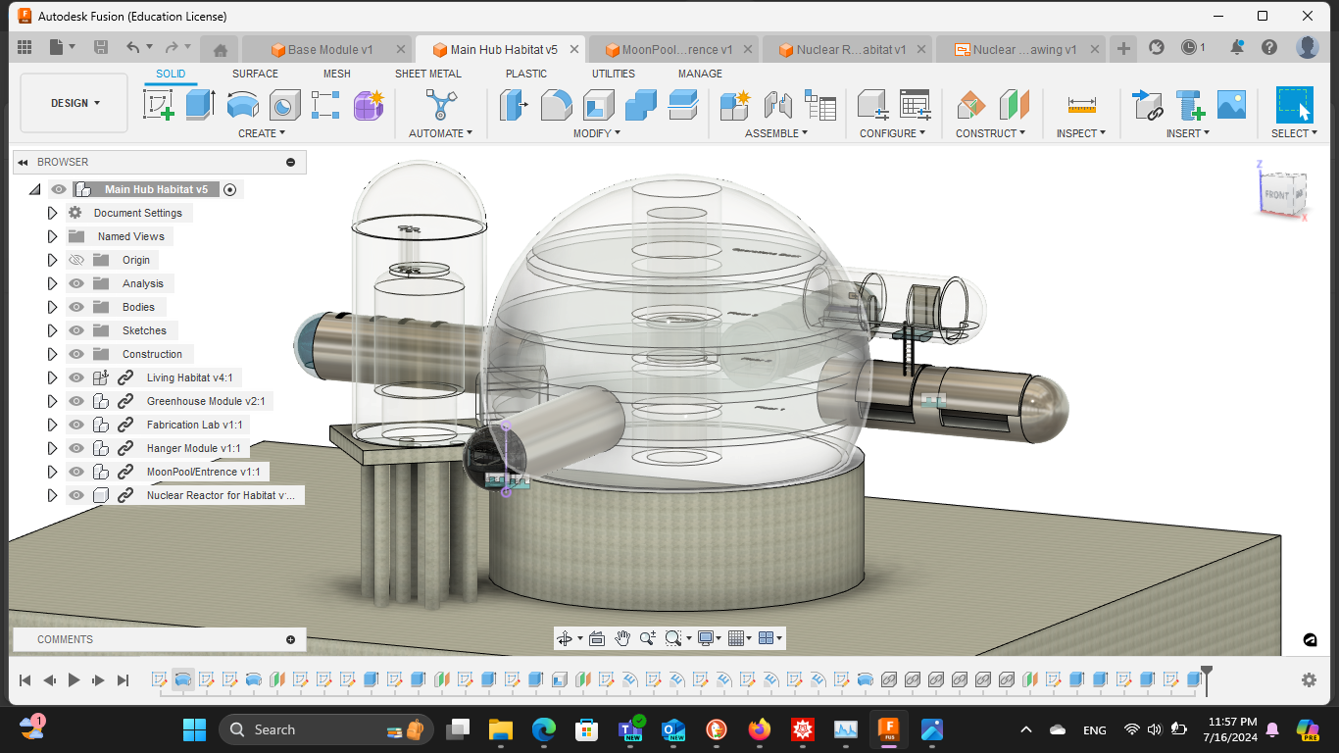Open the Pan tool in navigation bar
1339x753 pixels.
622,638
